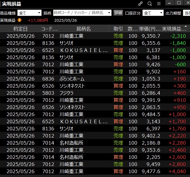
Task: Maximize the 実現損益 window
Action: tap(179, 3)
